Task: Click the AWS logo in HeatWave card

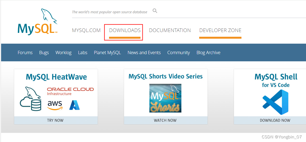Action: pos(55,105)
